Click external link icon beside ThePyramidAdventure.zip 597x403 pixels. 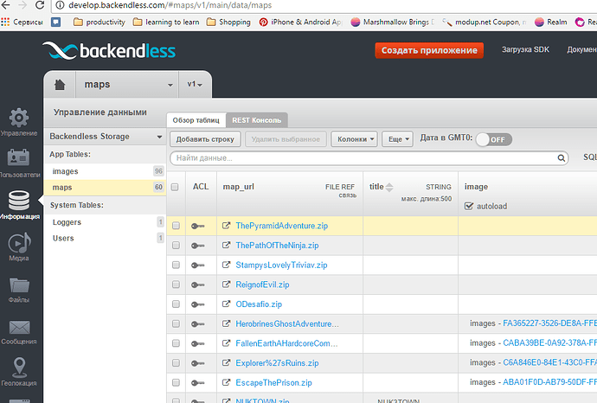226,226
